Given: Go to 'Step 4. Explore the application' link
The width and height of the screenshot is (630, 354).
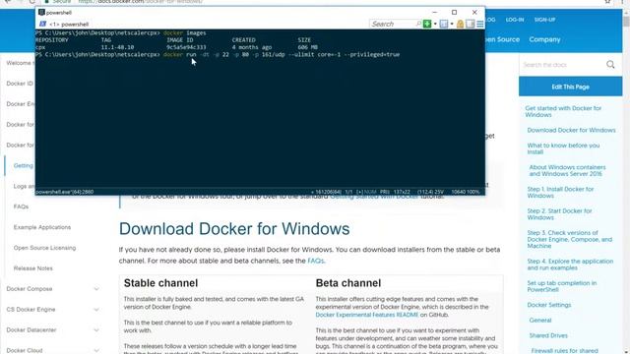Looking at the screenshot, I should coord(570,265).
